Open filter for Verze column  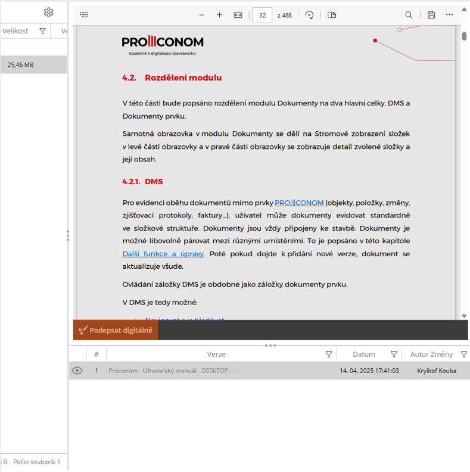(x=329, y=355)
